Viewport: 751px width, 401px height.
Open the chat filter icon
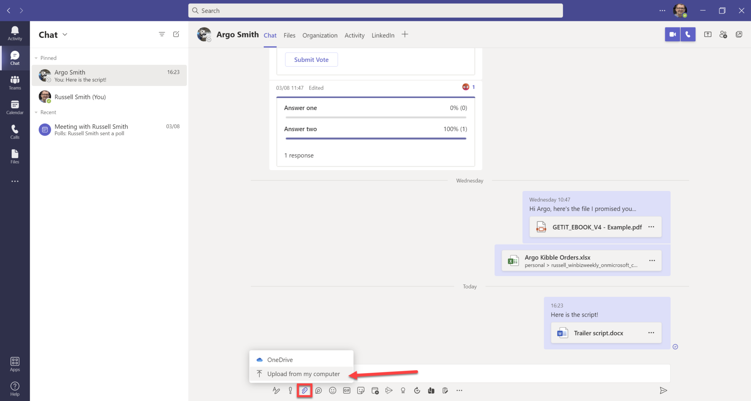pyautogui.click(x=162, y=34)
